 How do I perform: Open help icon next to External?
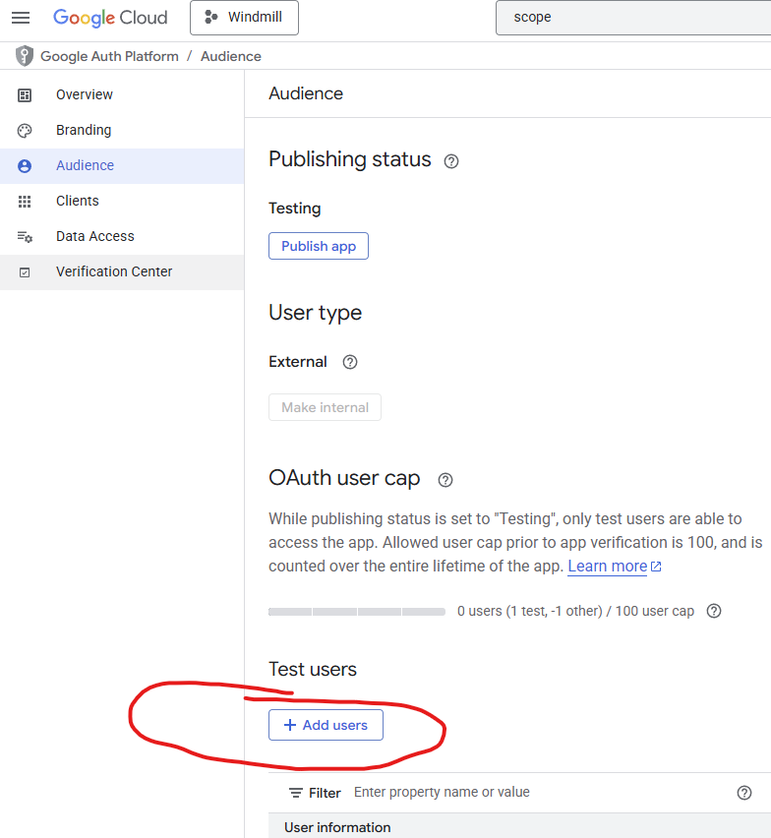point(350,362)
